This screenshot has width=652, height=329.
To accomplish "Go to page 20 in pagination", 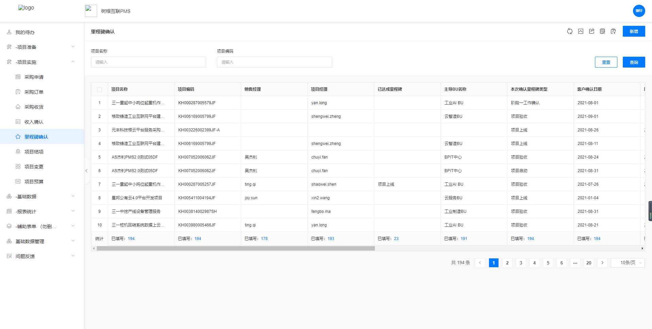I will click(589, 263).
